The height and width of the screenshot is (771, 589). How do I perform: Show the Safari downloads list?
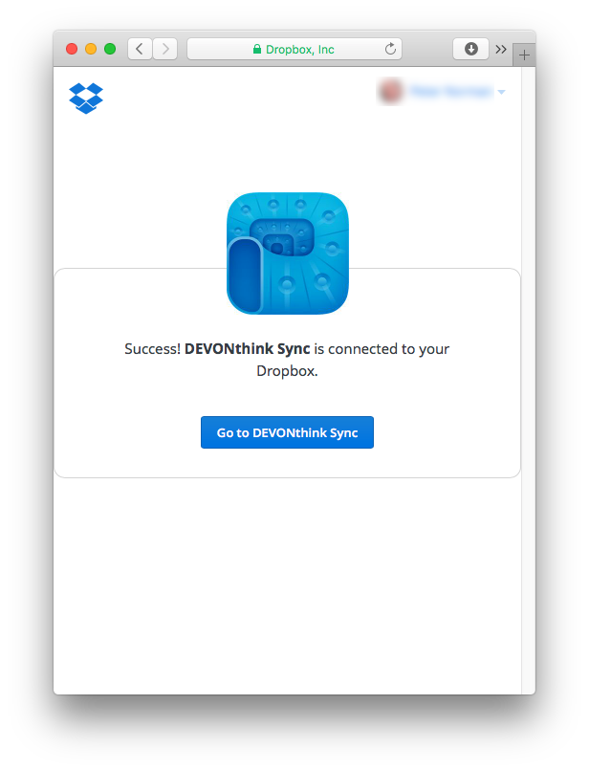coord(470,49)
